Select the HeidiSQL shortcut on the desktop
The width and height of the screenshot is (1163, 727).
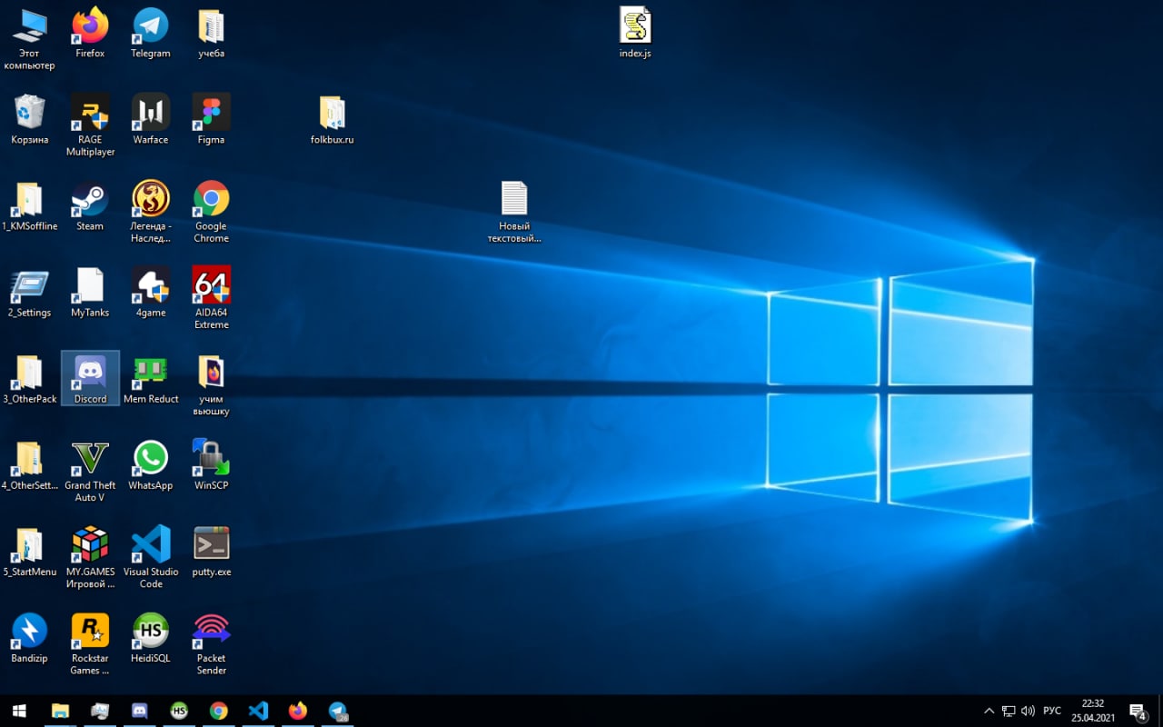click(x=150, y=638)
